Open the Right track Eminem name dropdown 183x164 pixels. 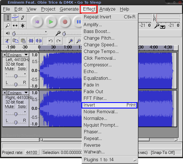coord(18,93)
